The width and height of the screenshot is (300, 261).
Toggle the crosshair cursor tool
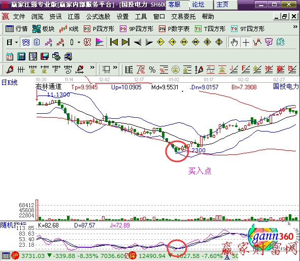[x=246, y=42]
